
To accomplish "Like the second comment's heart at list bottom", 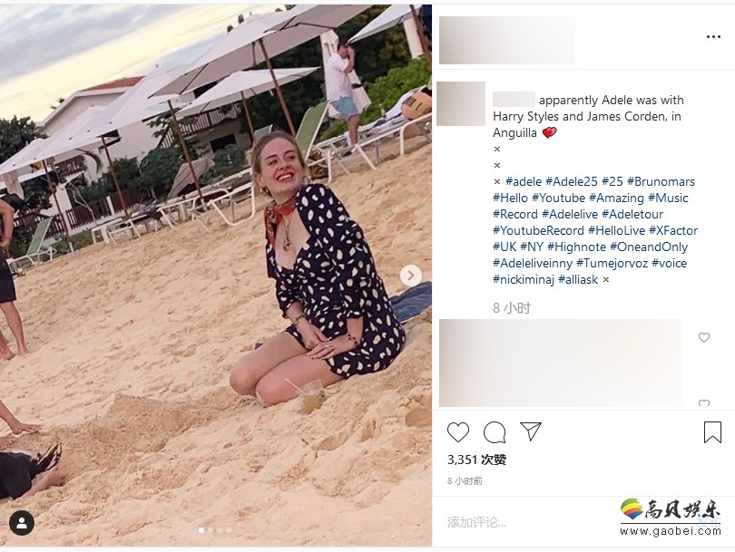I will click(704, 403).
